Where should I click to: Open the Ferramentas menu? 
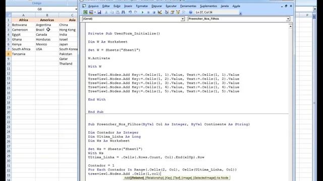coord(188,6)
